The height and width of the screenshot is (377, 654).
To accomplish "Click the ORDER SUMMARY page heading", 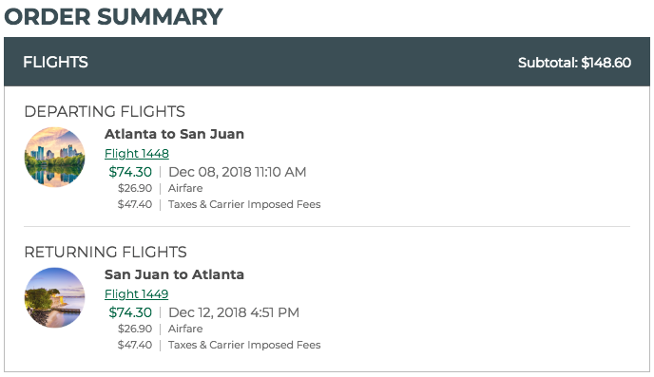I will click(x=113, y=17).
